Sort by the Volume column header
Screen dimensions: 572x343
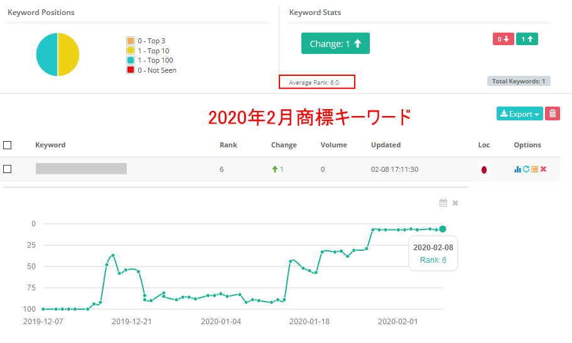[x=334, y=145]
